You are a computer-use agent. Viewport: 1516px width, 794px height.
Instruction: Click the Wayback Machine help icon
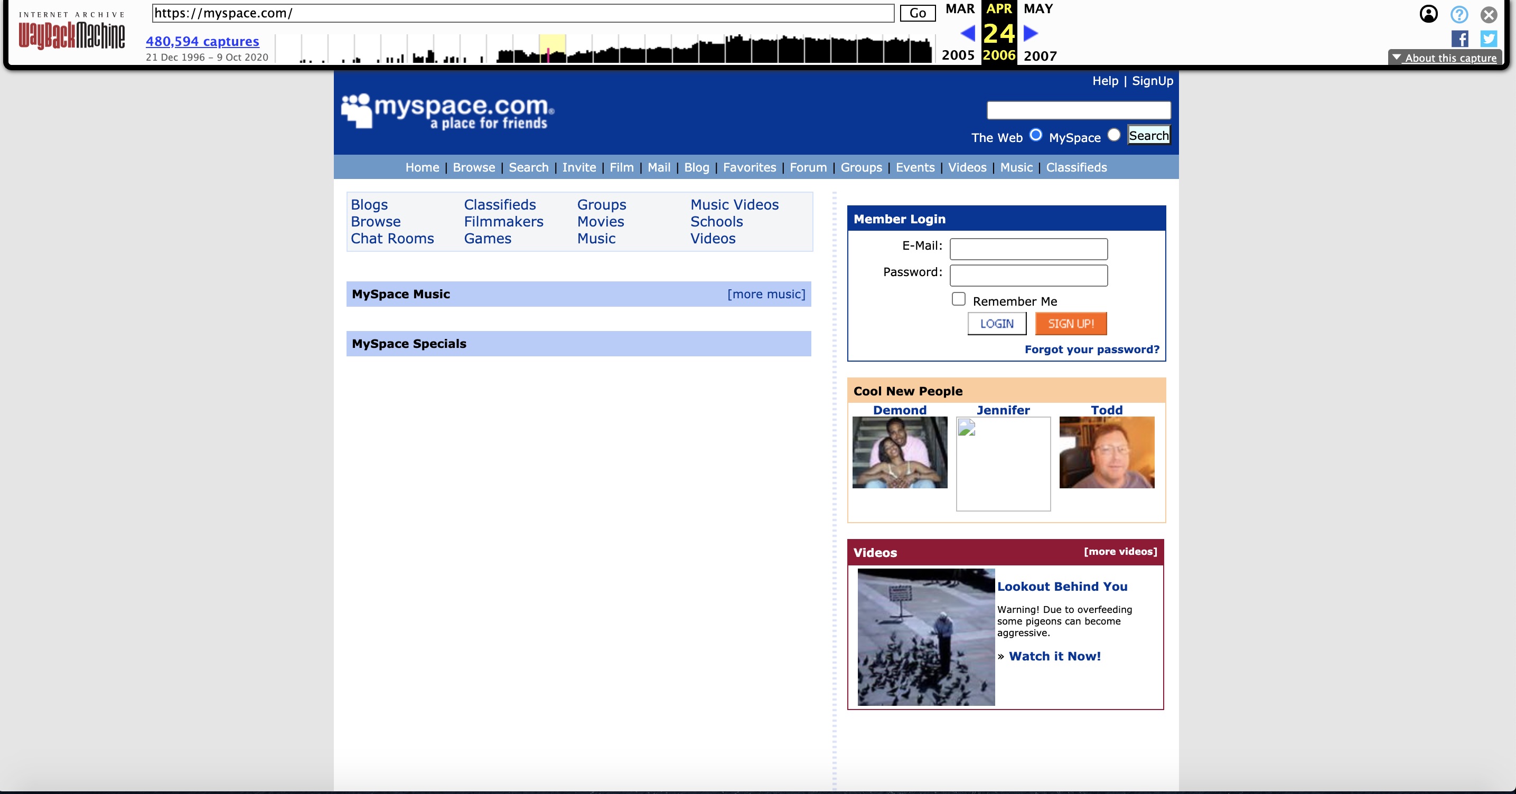click(x=1459, y=14)
